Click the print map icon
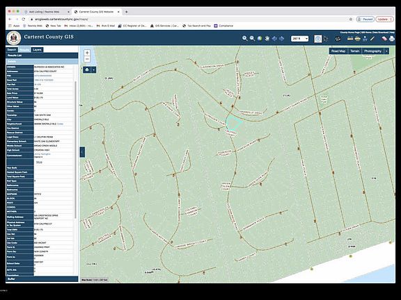This screenshot has height=300, width=401. click(392, 38)
